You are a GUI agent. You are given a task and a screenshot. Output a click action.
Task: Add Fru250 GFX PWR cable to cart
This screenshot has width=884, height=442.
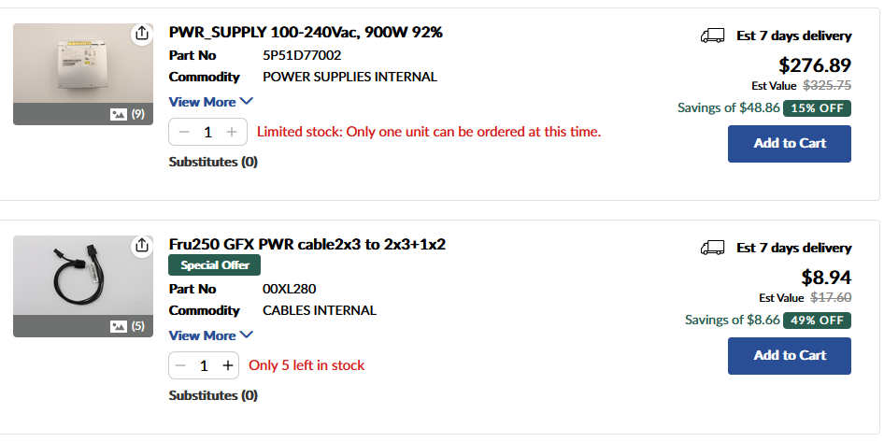789,355
